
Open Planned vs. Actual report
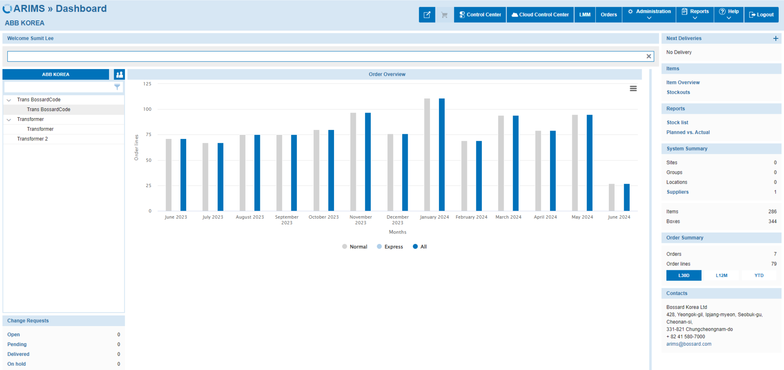688,133
